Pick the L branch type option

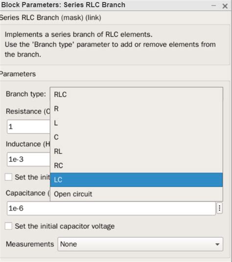[x=136, y=123]
